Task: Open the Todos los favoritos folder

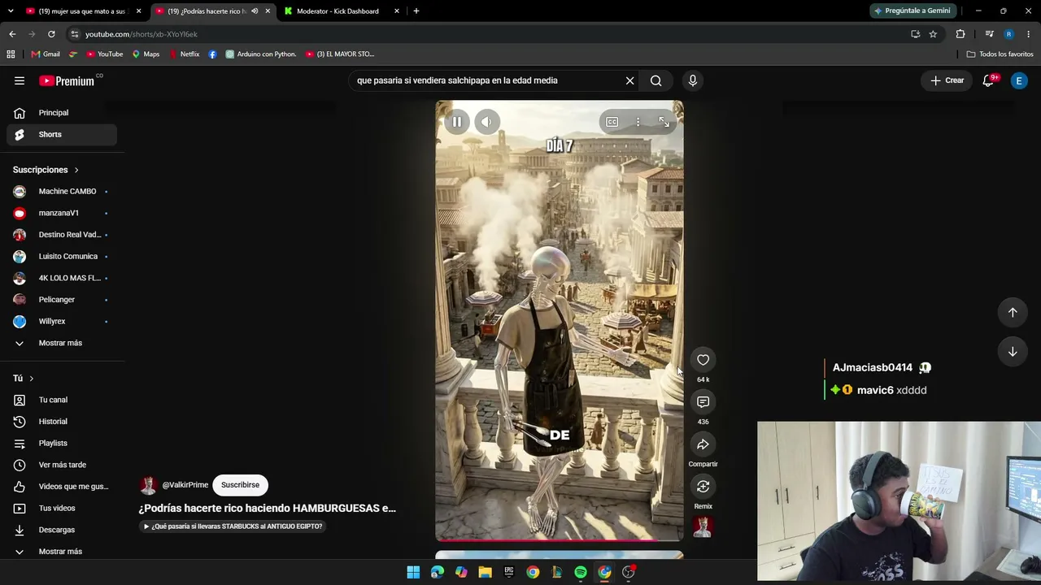Action: (x=1000, y=54)
